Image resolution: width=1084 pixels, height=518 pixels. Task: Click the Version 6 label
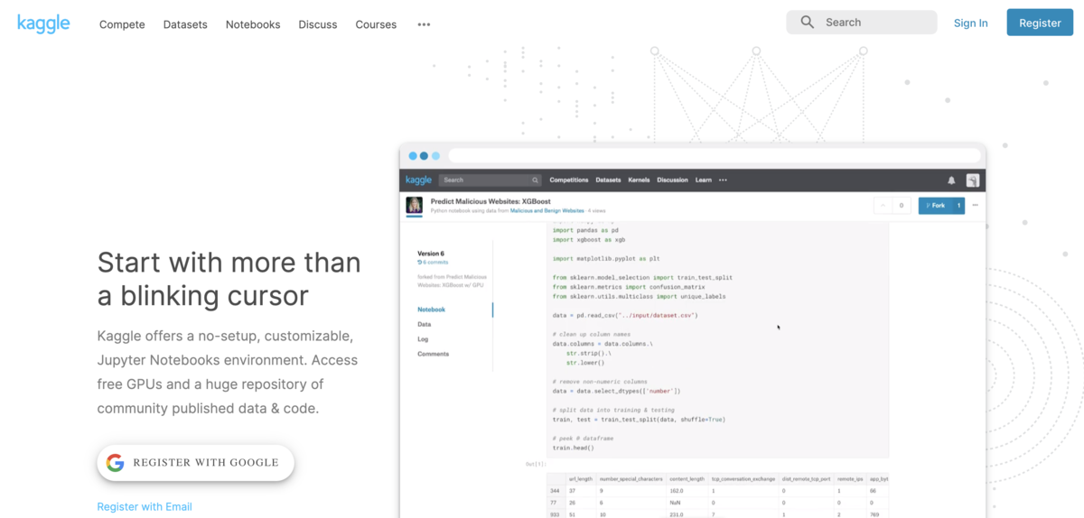point(431,254)
